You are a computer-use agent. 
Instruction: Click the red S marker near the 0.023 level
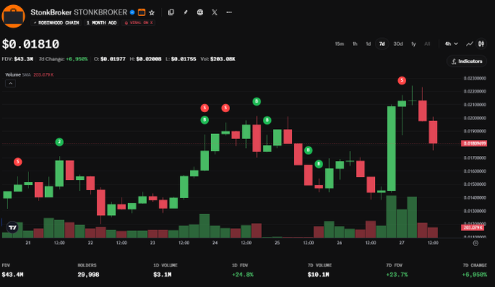[402, 81]
